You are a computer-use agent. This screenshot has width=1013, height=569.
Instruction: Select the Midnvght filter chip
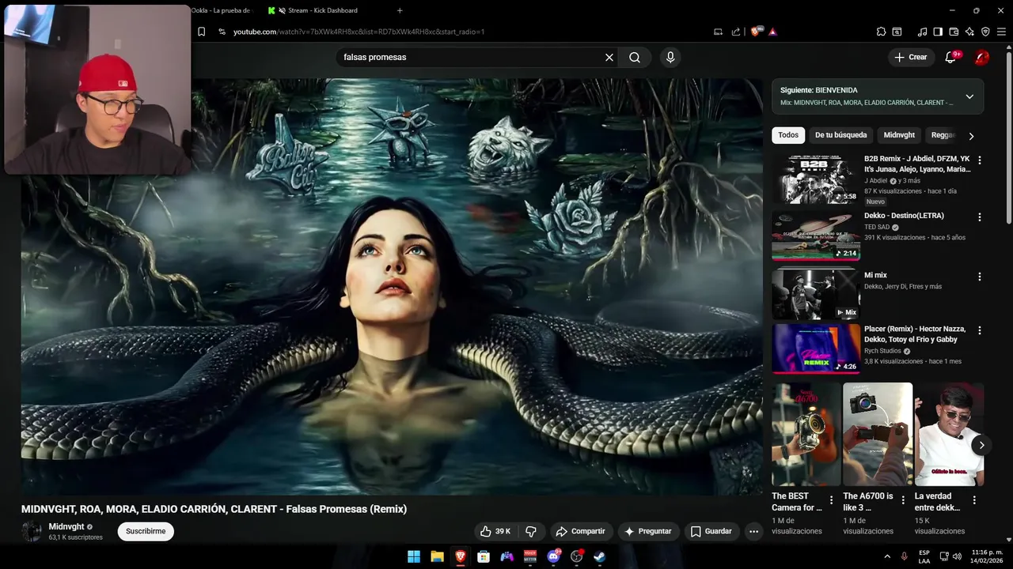(899, 135)
